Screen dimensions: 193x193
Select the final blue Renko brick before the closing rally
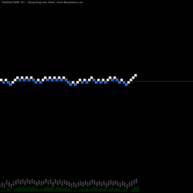click(126, 85)
